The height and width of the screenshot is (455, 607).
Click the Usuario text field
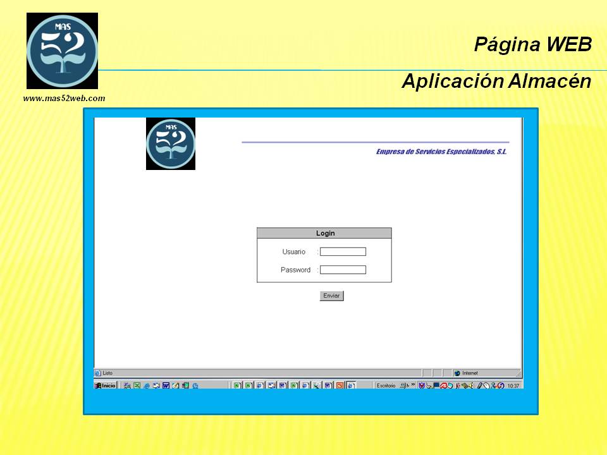pos(343,252)
